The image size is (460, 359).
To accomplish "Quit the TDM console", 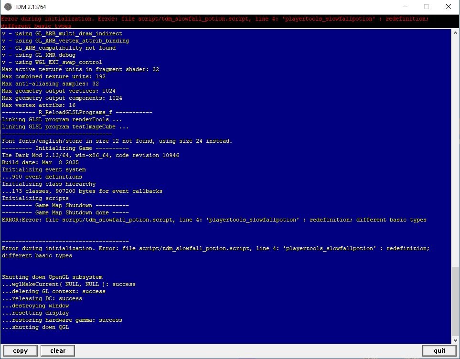I will coord(439,351).
